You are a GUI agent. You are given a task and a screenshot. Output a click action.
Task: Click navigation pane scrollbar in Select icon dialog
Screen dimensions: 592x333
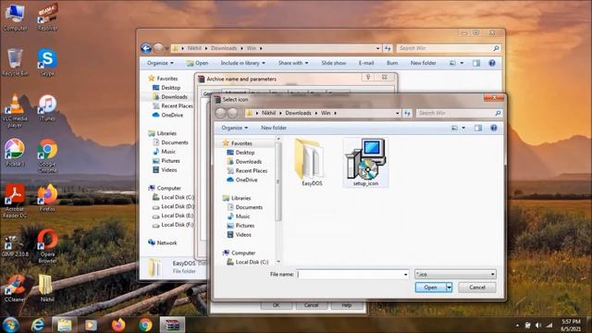(278, 181)
